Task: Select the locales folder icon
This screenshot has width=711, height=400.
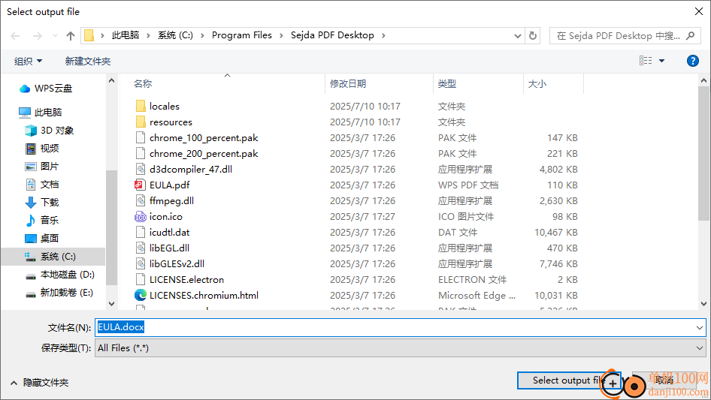Action: (141, 106)
